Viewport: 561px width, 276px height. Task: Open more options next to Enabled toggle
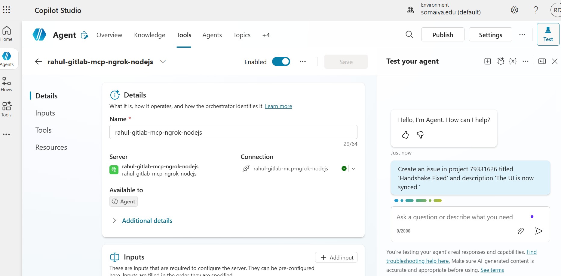pos(303,61)
